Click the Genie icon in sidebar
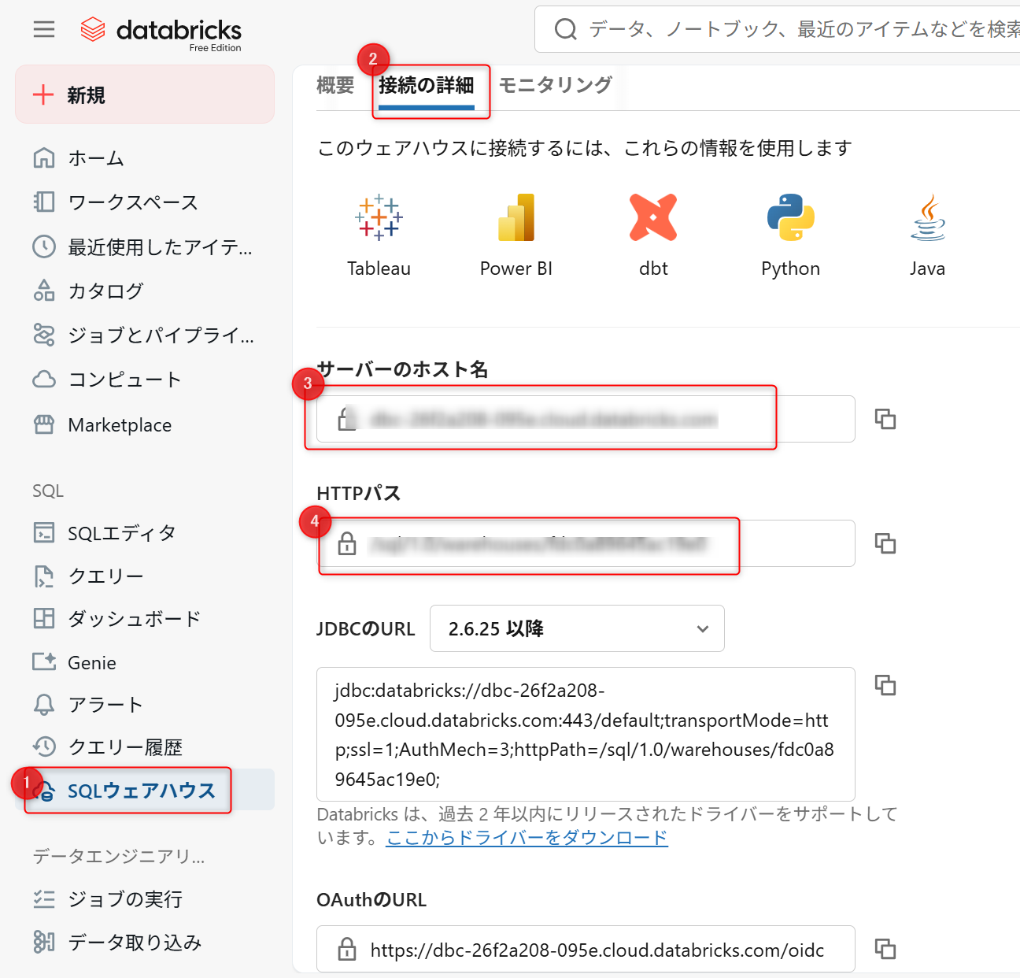 coord(44,662)
